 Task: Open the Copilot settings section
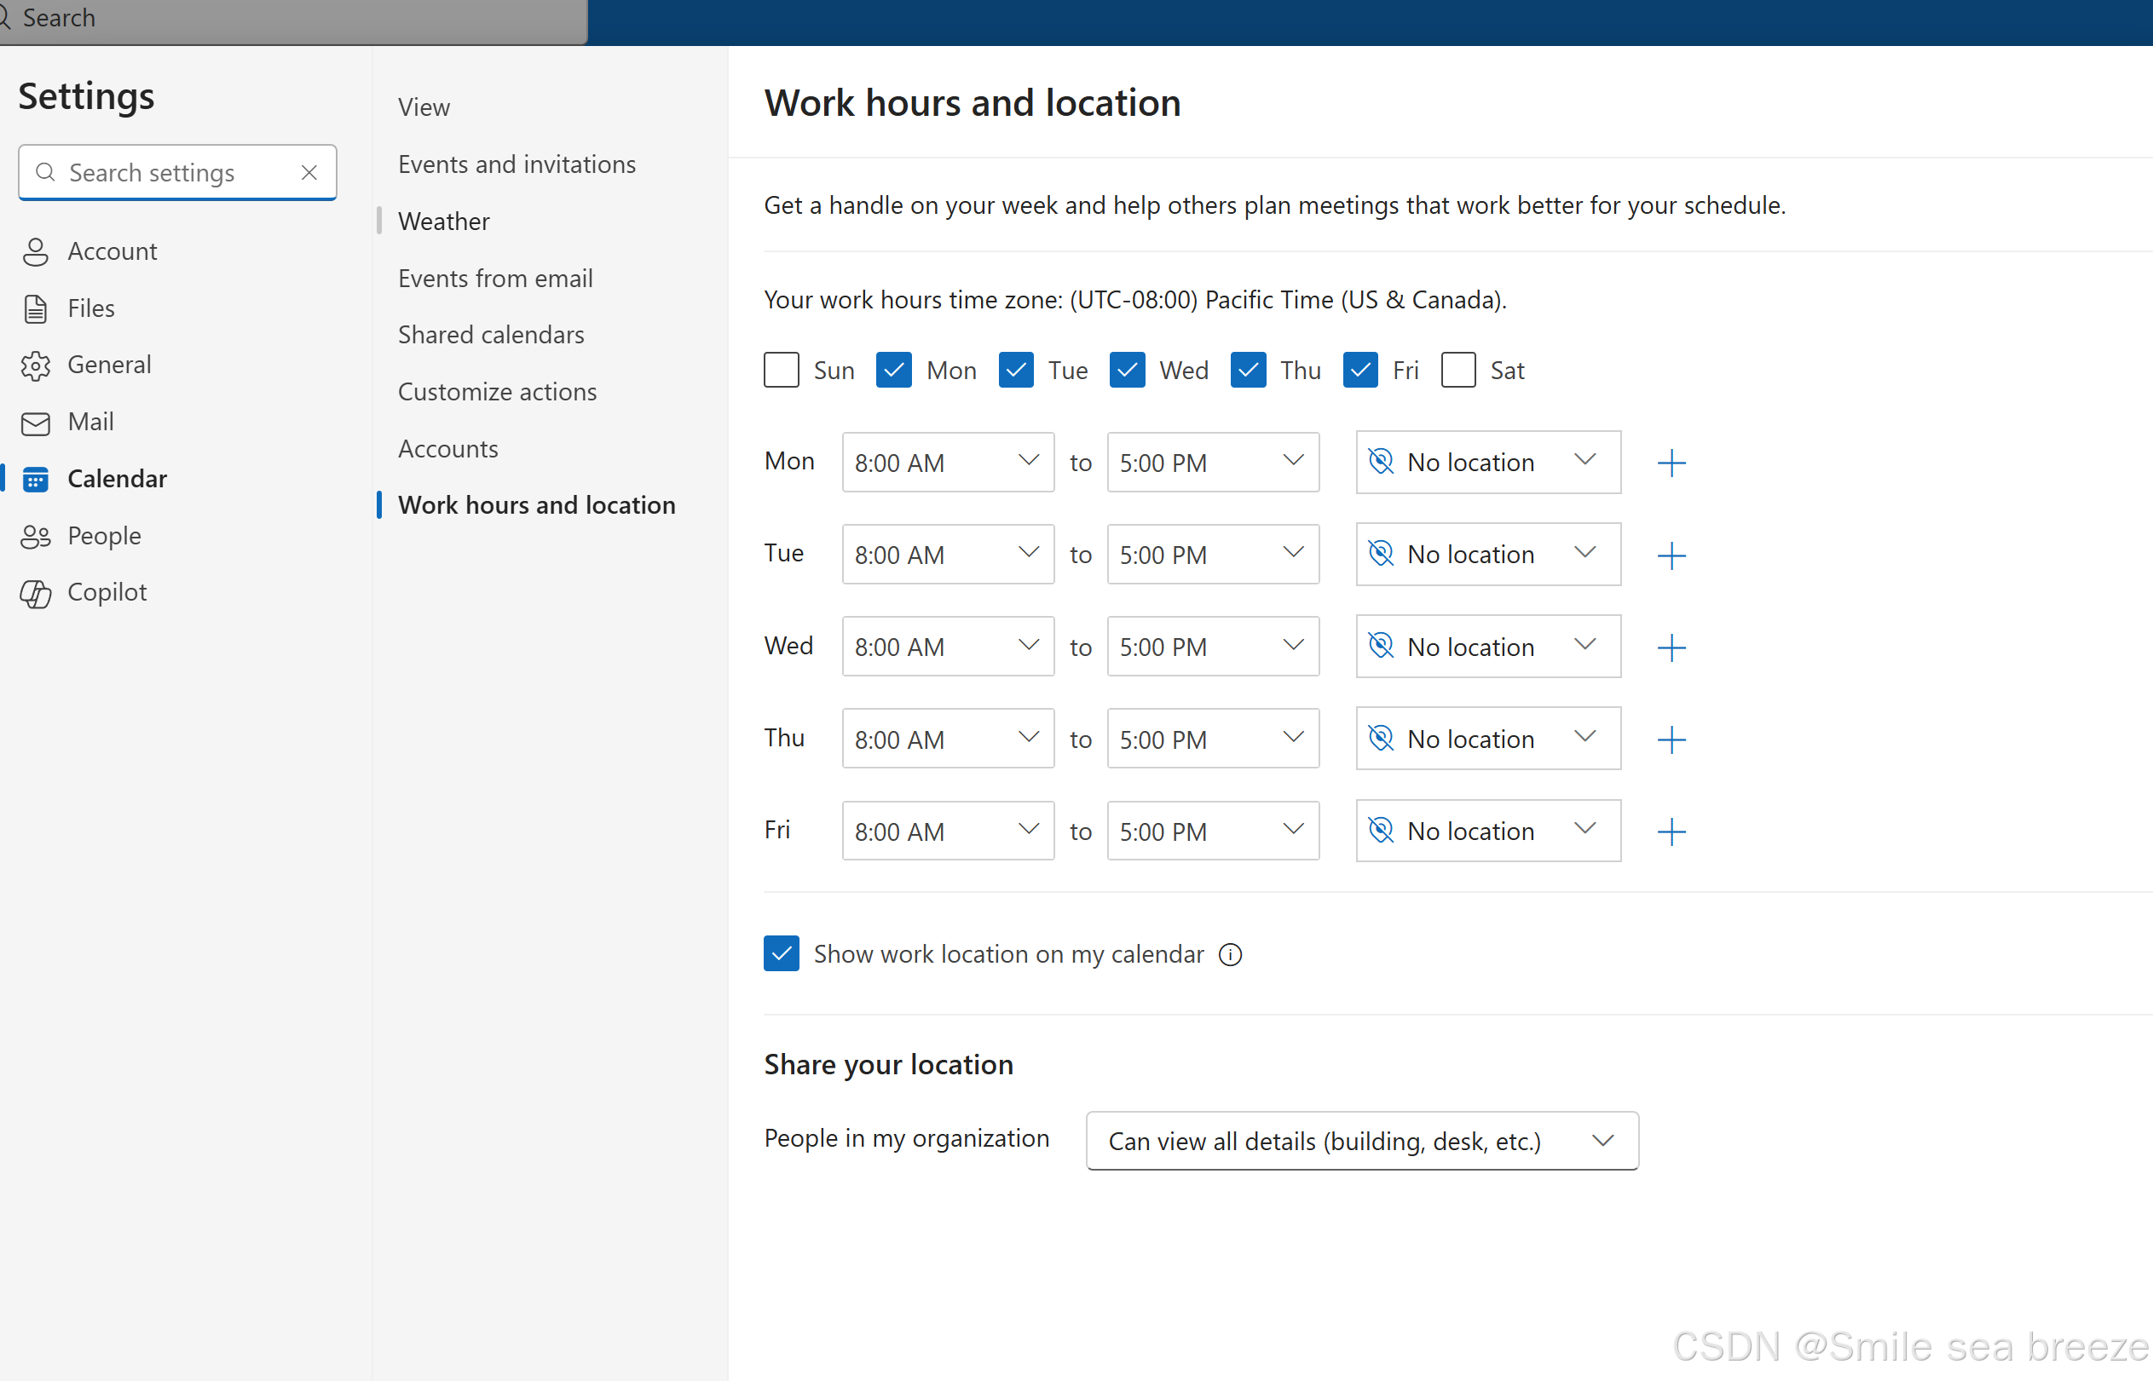107,592
